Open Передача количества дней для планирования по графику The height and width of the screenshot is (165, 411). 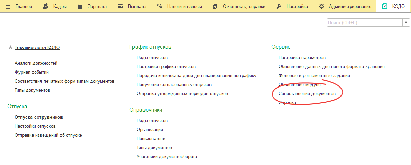pos(197,75)
